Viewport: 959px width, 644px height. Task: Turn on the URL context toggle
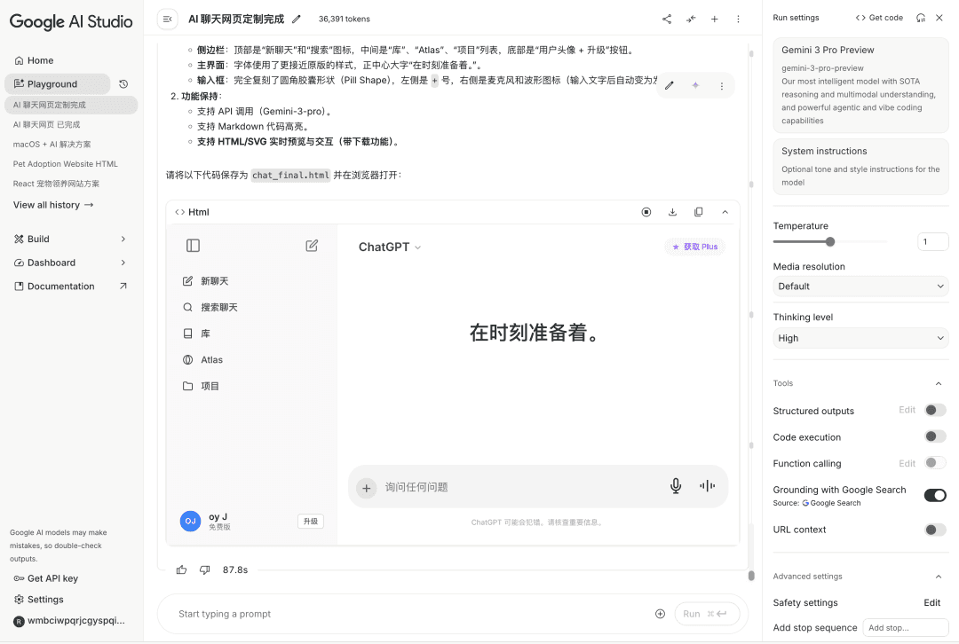point(934,530)
